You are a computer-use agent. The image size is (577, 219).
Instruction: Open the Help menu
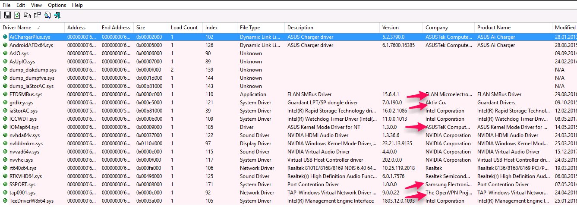click(x=78, y=5)
